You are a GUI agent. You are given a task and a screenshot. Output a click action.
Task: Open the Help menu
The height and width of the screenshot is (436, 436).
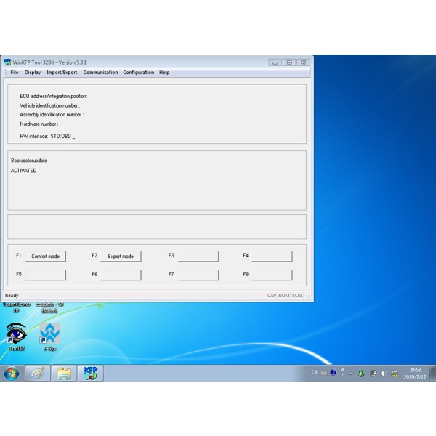click(x=164, y=72)
